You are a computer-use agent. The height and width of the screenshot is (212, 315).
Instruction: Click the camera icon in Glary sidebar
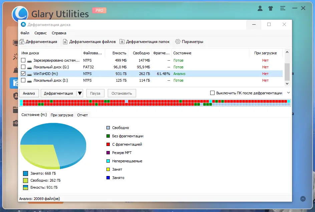click(x=16, y=123)
